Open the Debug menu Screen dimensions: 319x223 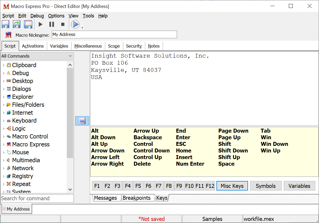[x=37, y=16]
